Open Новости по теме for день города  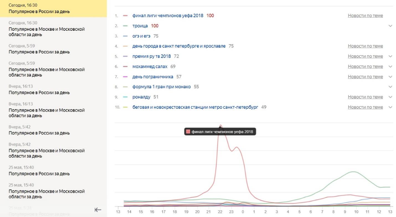click(x=365, y=46)
